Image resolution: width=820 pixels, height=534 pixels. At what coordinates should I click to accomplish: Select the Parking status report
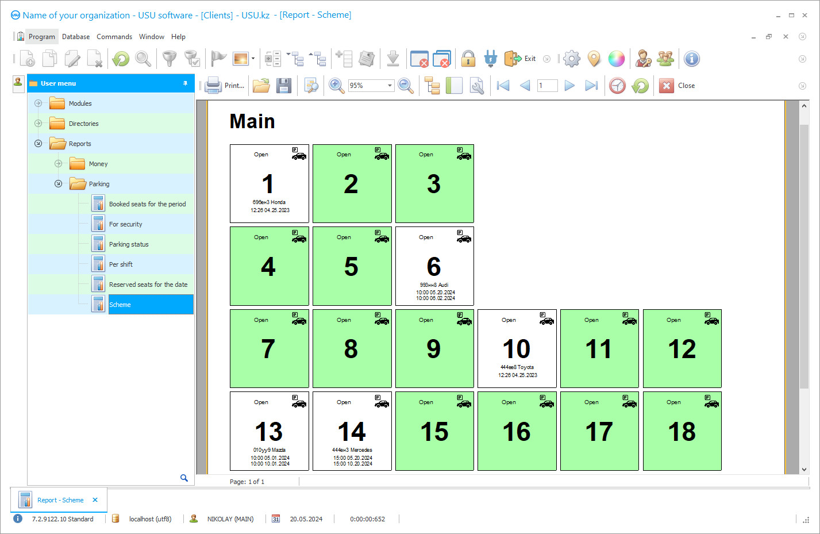coord(129,244)
